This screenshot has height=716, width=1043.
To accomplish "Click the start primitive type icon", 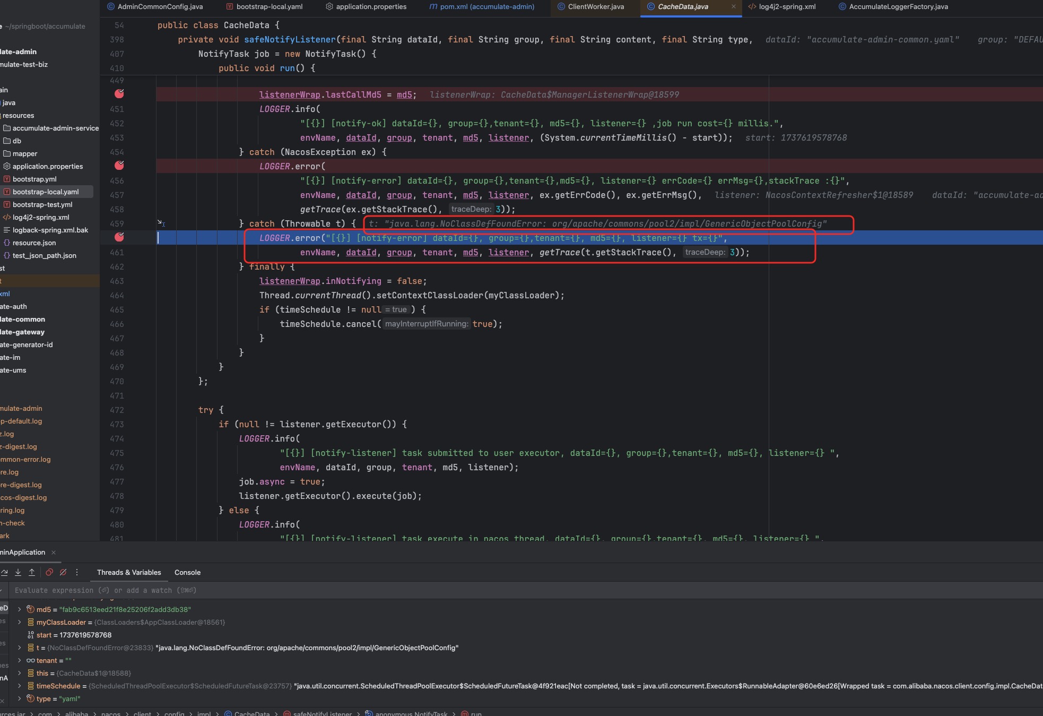I will [x=31, y=635].
